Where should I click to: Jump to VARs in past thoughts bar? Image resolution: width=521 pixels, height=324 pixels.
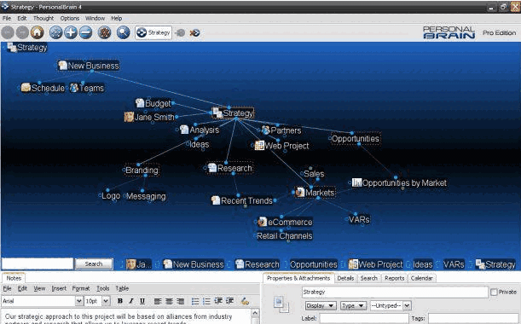point(454,264)
